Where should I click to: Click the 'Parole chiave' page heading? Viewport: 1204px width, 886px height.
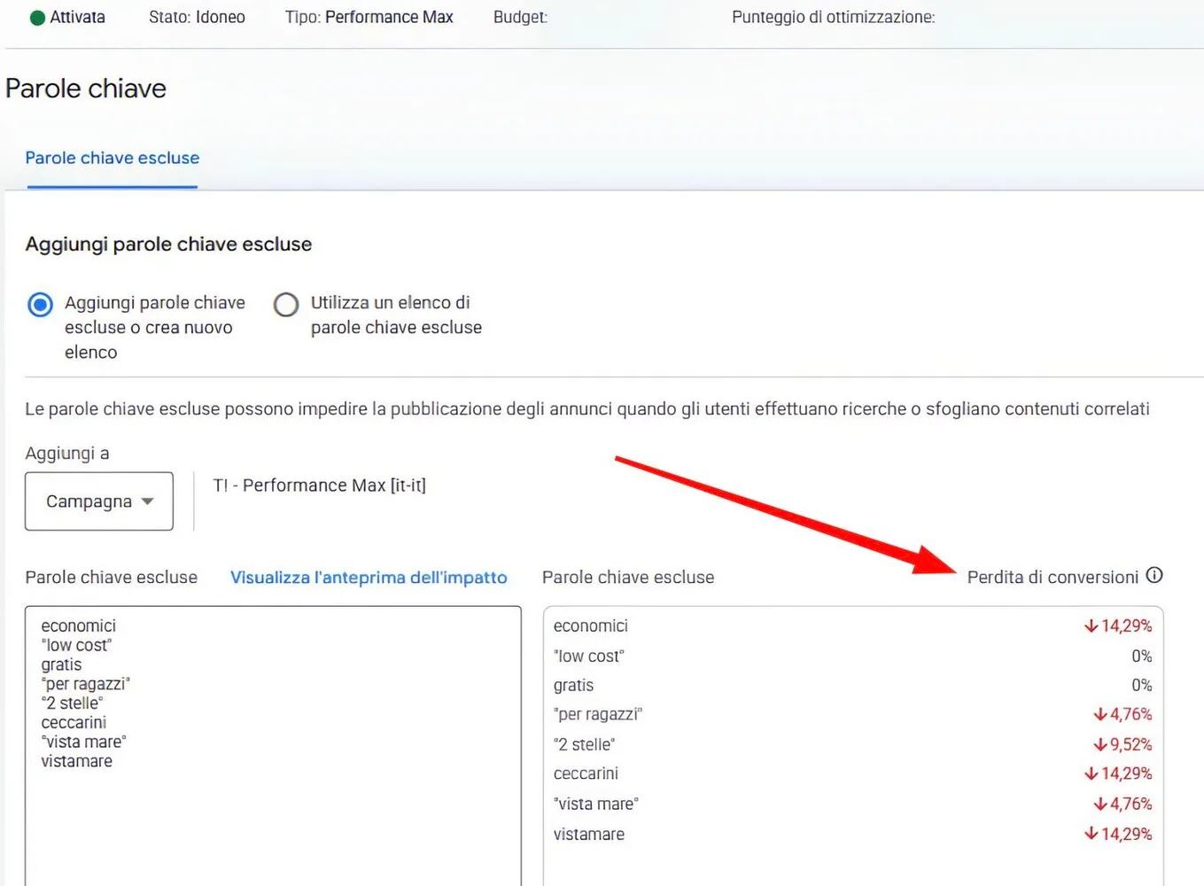point(86,89)
